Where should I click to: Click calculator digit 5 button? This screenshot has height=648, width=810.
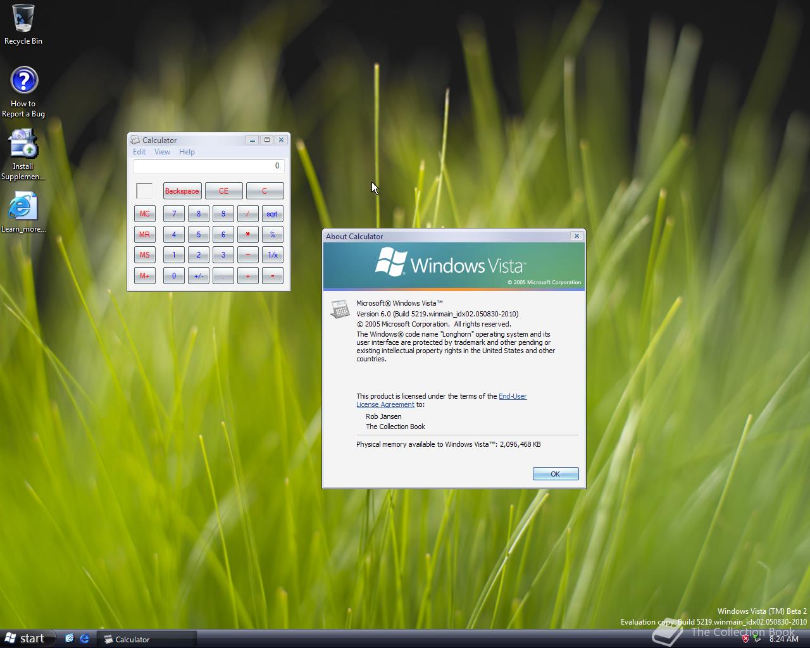coord(199,235)
